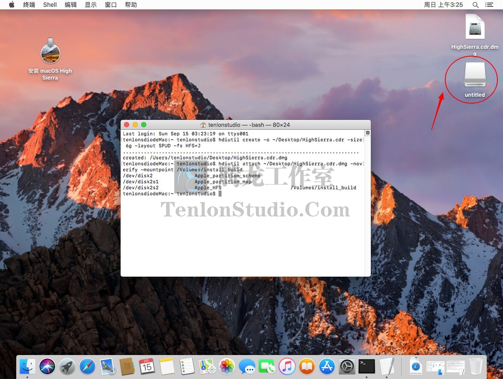Open the Shell menu
Image resolution: width=503 pixels, height=379 pixels.
(x=50, y=5)
